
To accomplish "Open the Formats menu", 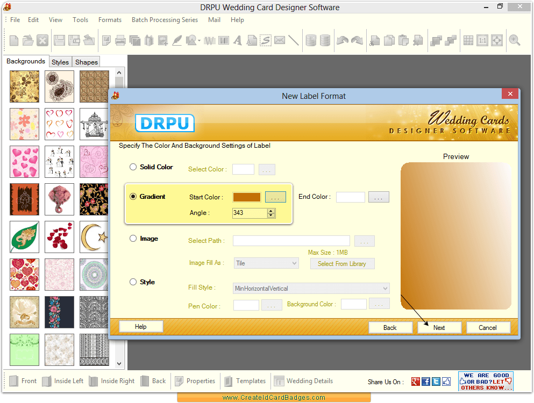I will pos(110,20).
